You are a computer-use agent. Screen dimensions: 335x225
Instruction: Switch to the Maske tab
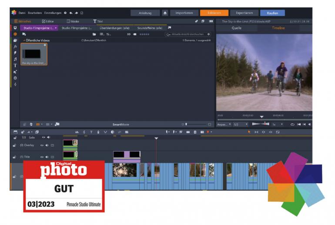(73, 21)
